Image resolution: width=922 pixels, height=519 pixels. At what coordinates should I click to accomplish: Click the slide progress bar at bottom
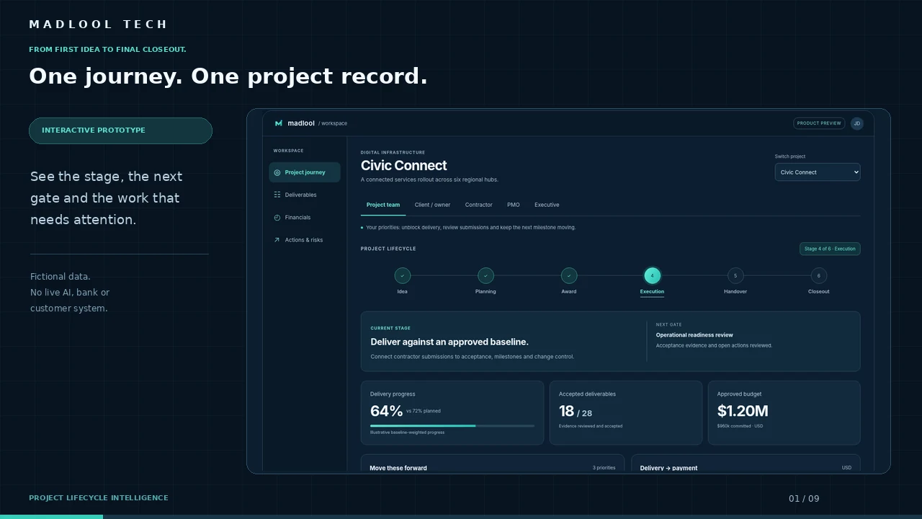tap(461, 517)
